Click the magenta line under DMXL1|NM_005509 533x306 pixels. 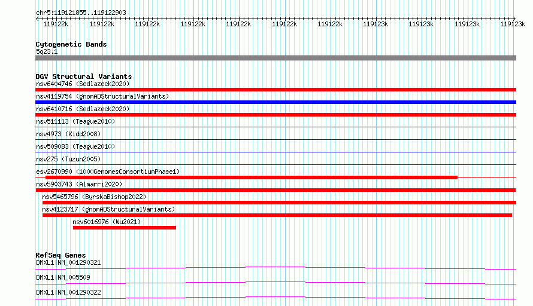(275, 283)
